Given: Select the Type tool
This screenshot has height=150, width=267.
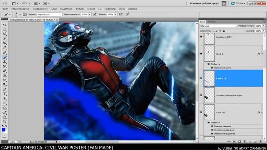Looking at the screenshot, I should [x=5, y=94].
